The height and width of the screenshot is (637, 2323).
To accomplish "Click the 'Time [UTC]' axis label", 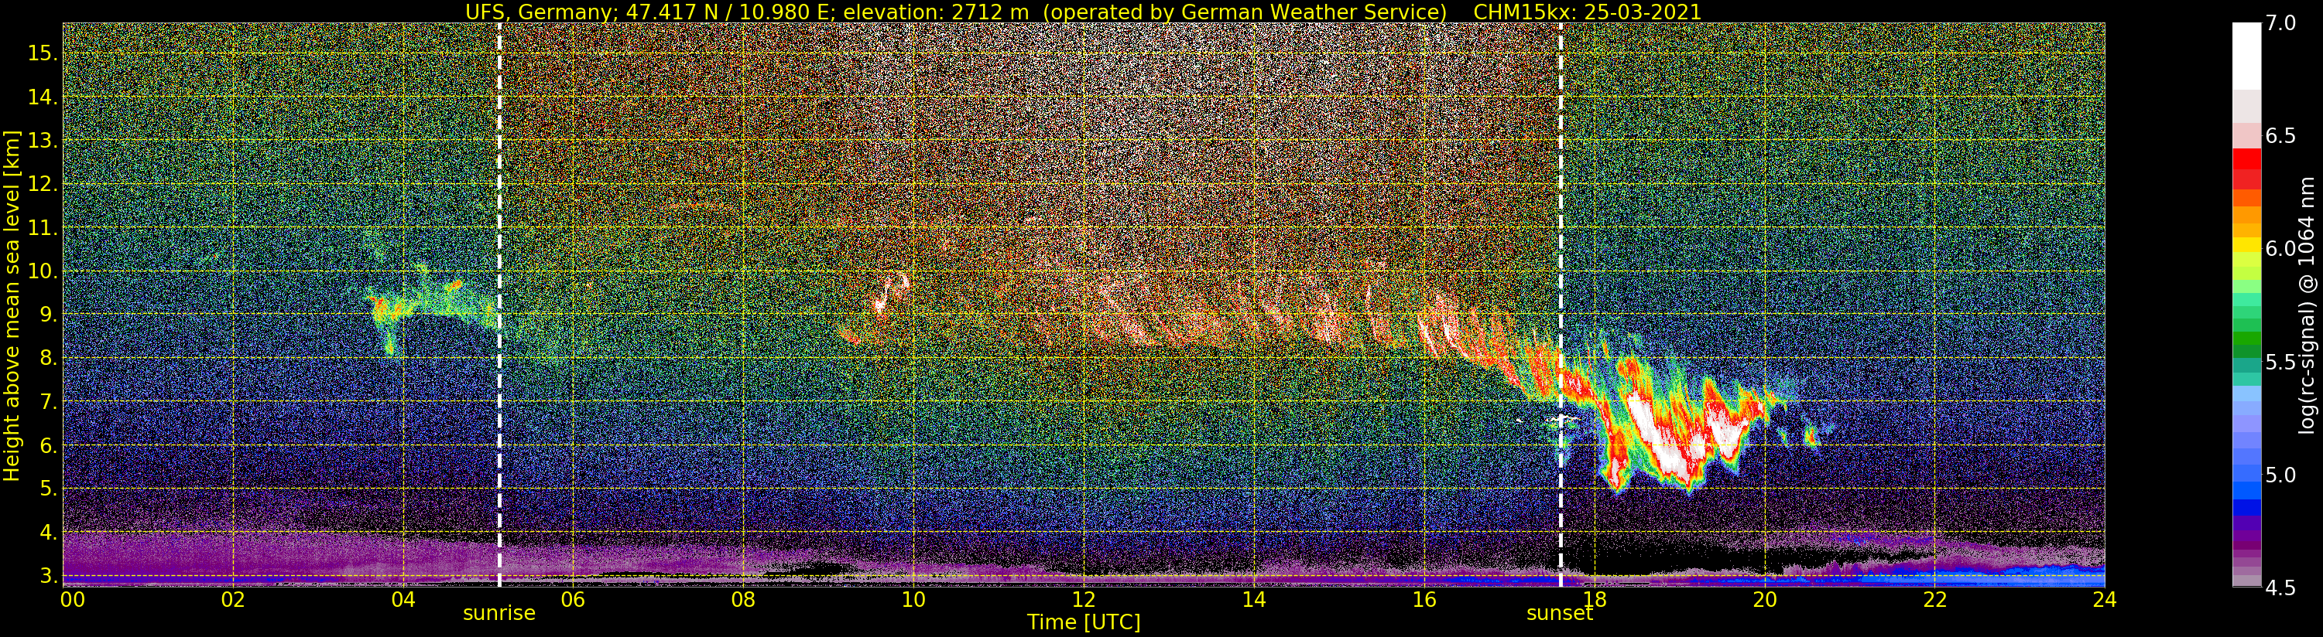I will pyautogui.click(x=1084, y=622).
